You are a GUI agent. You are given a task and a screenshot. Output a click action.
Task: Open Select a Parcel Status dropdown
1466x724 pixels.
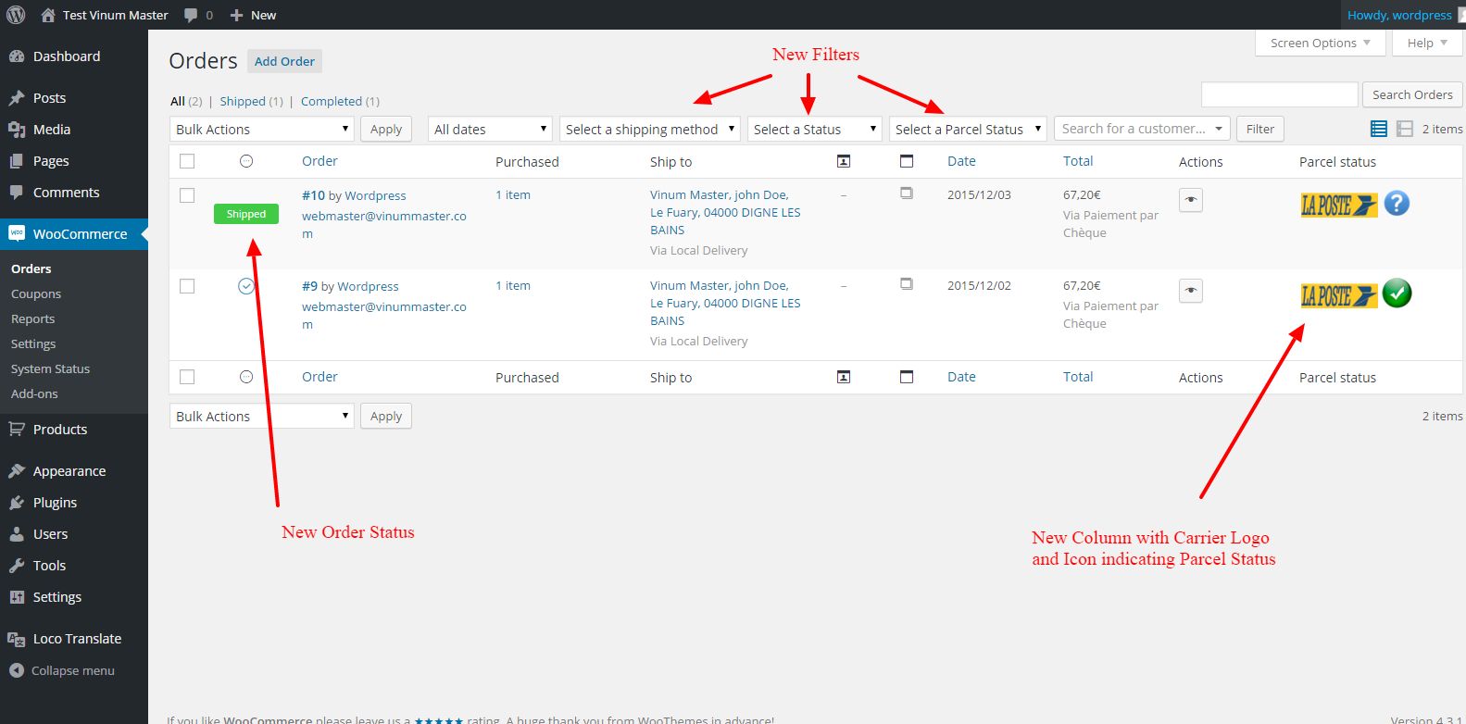point(968,129)
